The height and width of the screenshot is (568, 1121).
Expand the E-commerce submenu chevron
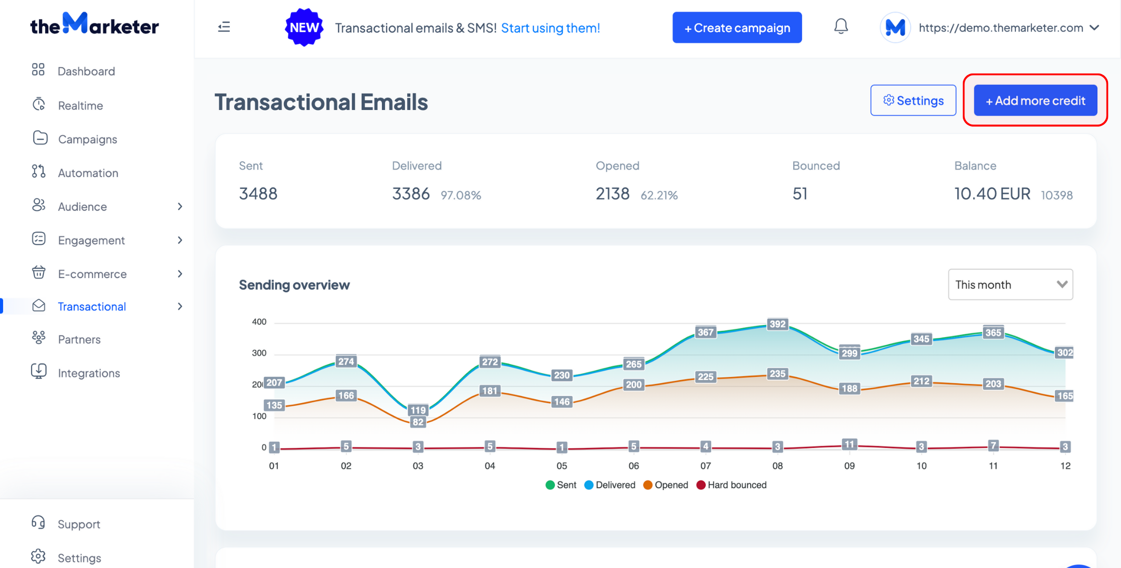[180, 273]
